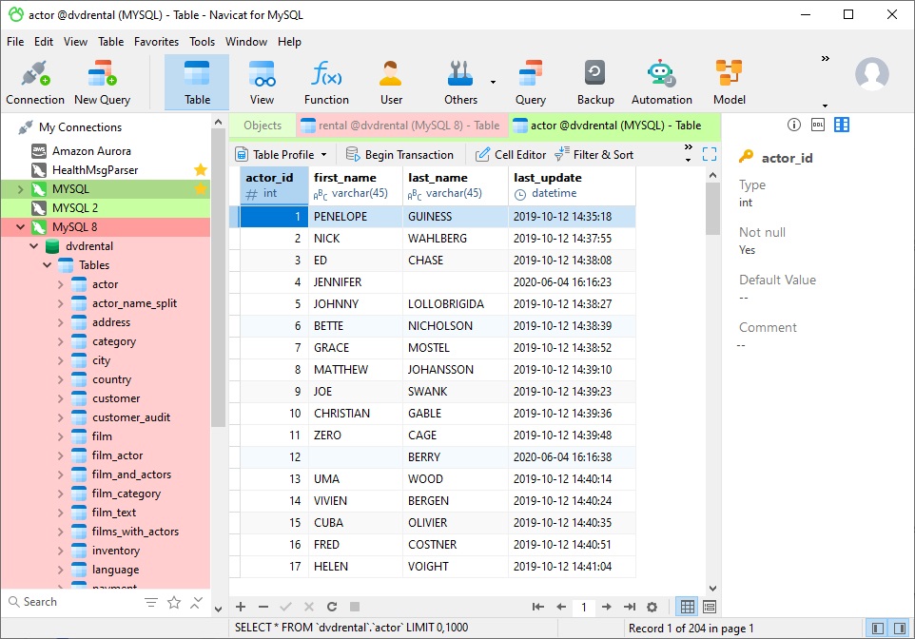Screen dimensions: 915x639
Task: Open the Query toolbar icon
Action: coord(531,83)
